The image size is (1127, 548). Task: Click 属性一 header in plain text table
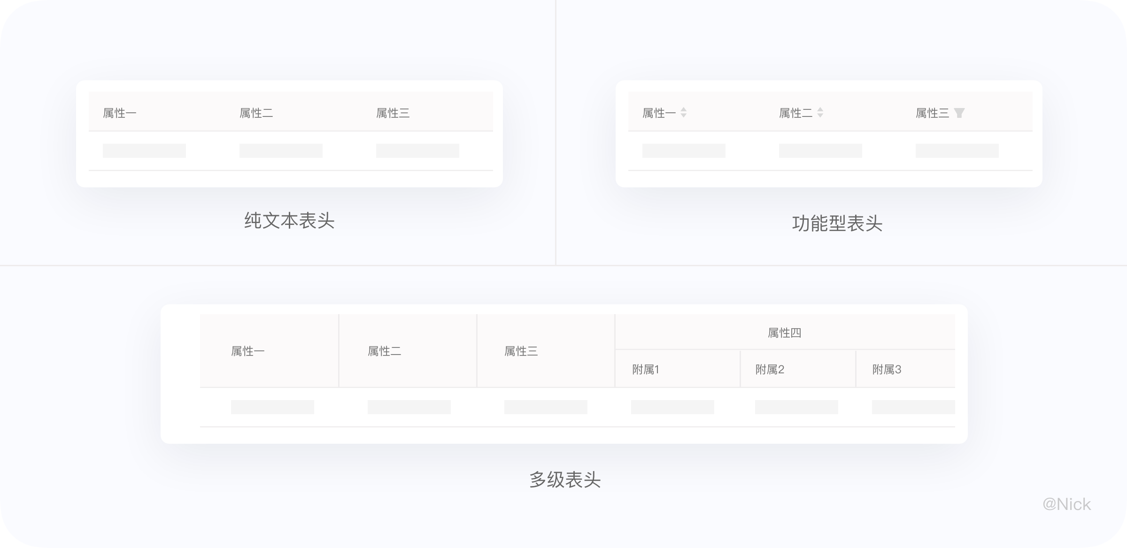(x=120, y=113)
